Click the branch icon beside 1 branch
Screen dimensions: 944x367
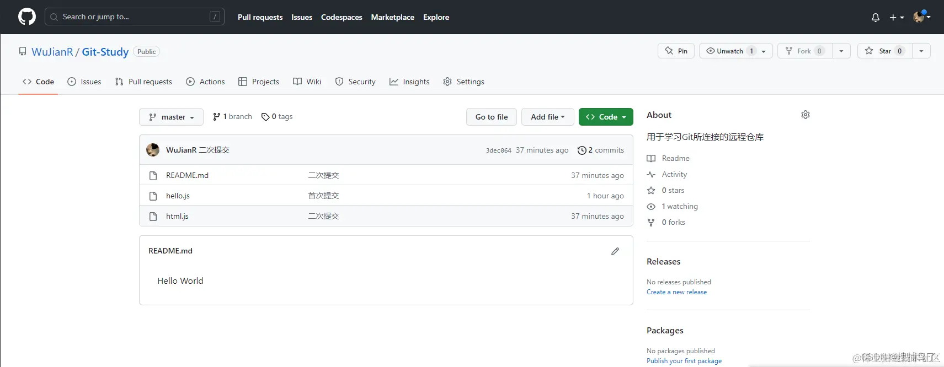tap(217, 117)
